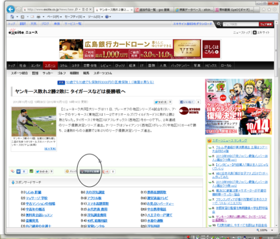Screen dimensions: 280x239
Task: Open the サッカー sports sub-category
Action: click(47, 73)
